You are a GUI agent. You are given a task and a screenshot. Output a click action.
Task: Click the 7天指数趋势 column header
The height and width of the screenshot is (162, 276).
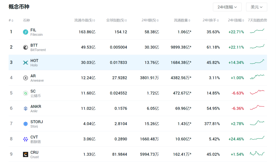257,20
